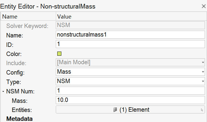Image resolution: width=207 pixels, height=122 pixels.
Task: Open the yellow-green Color swatch
Action: pos(59,54)
